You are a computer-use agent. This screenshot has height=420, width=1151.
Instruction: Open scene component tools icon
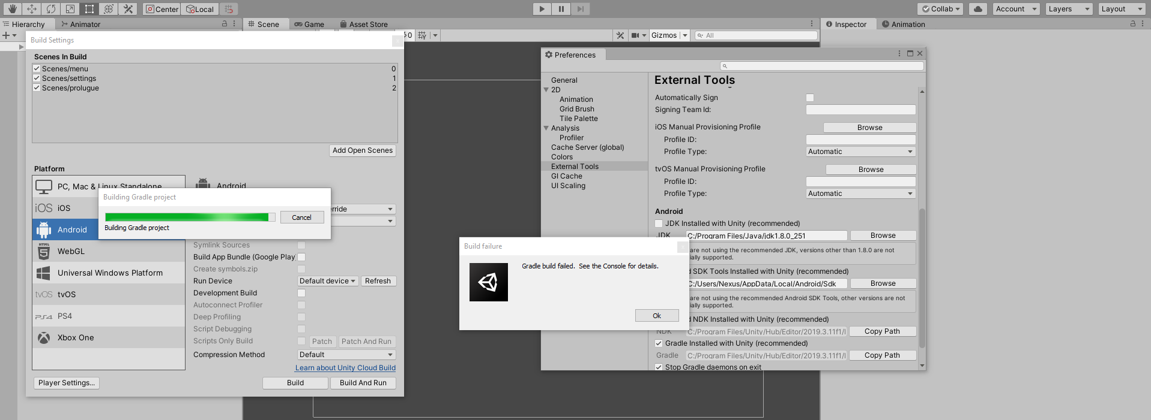[620, 35]
